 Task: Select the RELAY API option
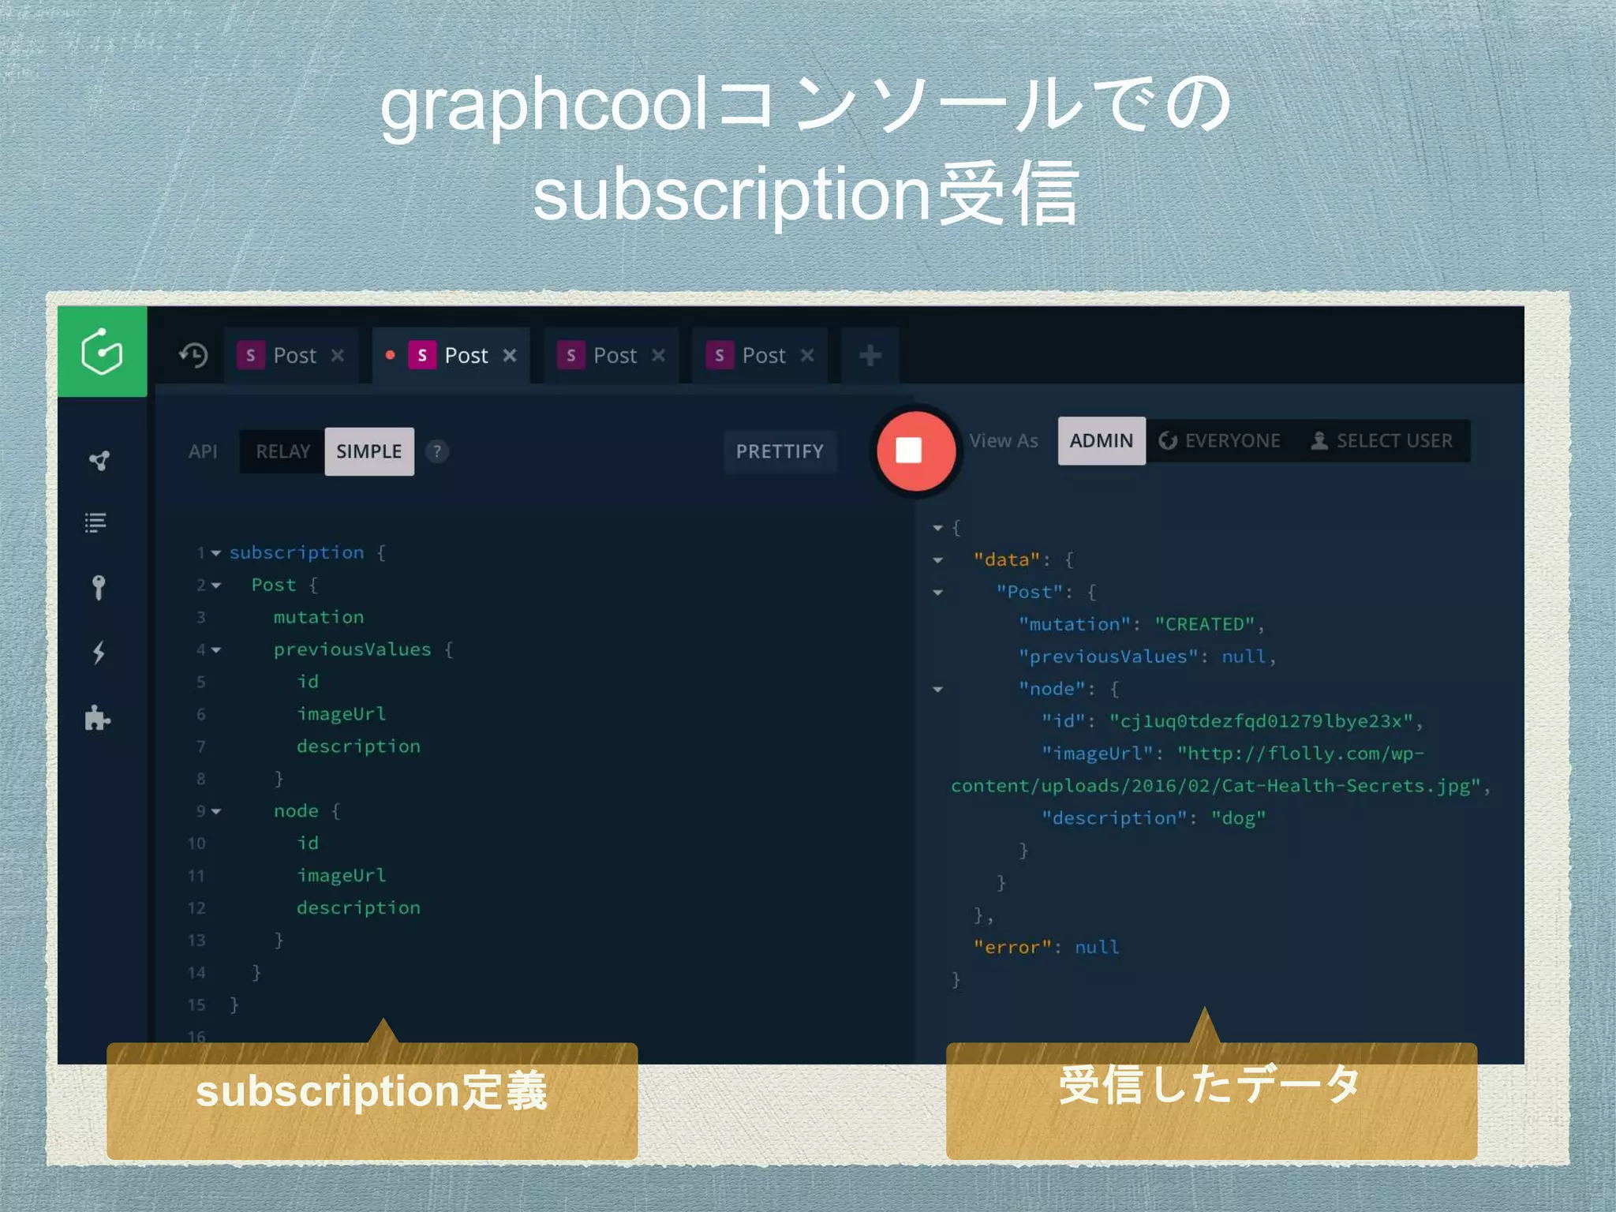click(282, 451)
